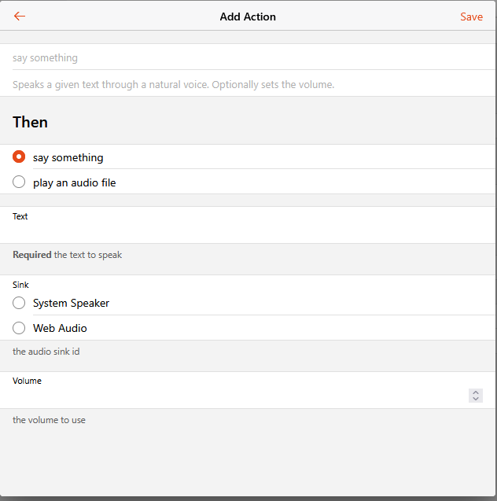
Task: Click the 'Required the text to speak' hint
Action: 68,255
